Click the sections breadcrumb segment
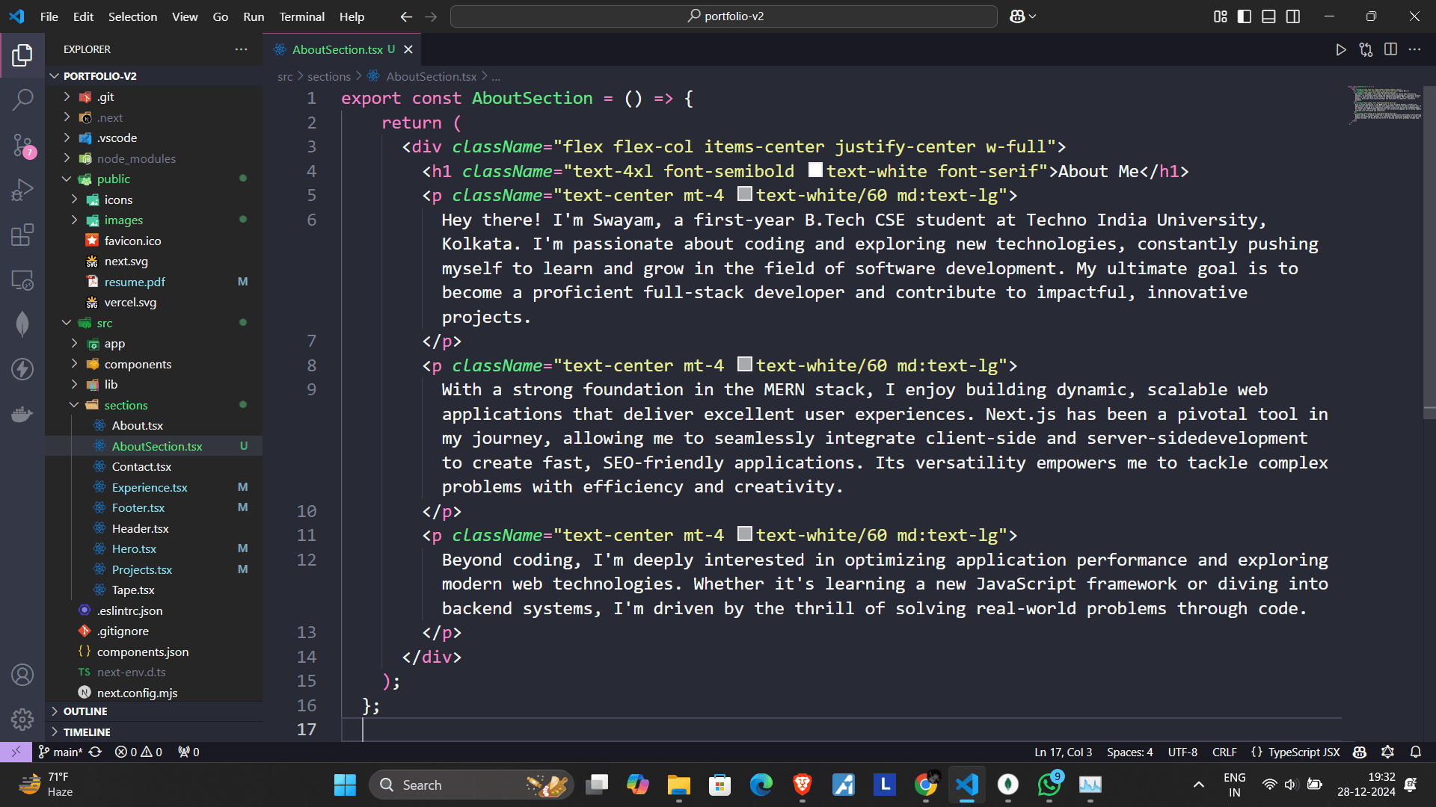The height and width of the screenshot is (807, 1436). (328, 76)
